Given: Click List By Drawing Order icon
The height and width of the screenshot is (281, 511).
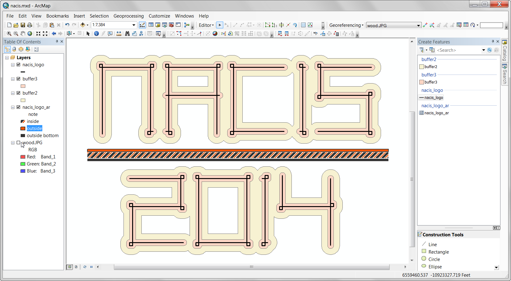Looking at the screenshot, I should click(7, 49).
